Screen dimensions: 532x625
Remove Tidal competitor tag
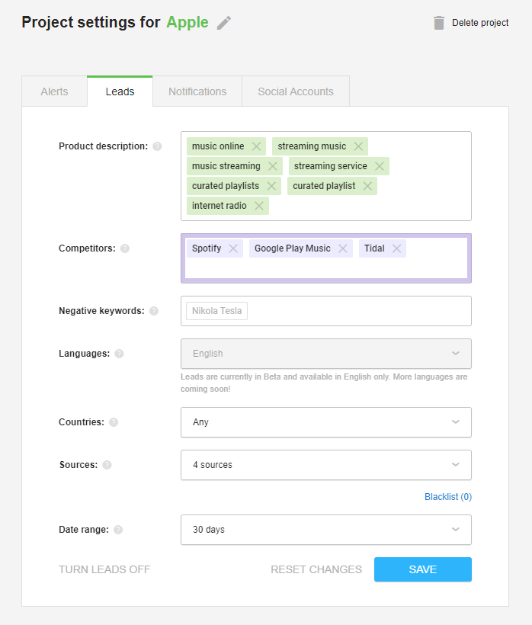(x=396, y=248)
